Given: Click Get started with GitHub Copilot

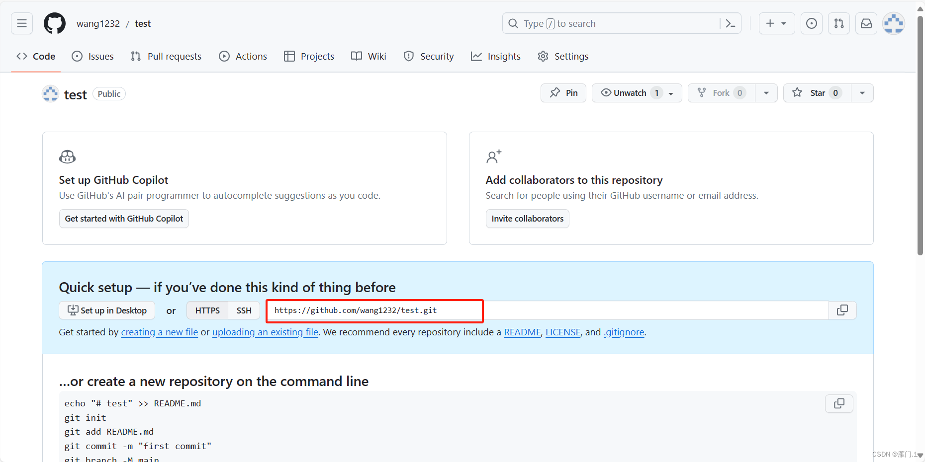Looking at the screenshot, I should pyautogui.click(x=124, y=219).
